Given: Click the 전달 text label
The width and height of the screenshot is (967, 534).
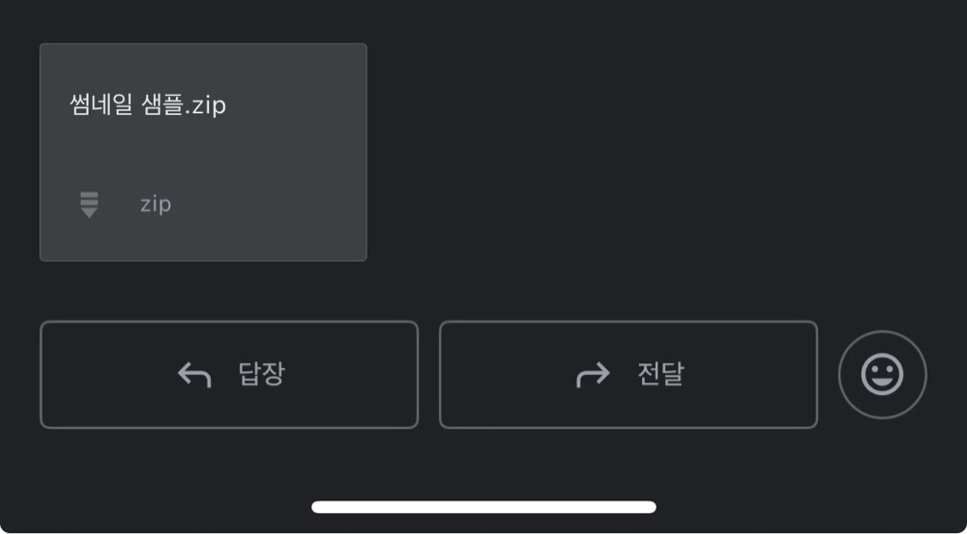Looking at the screenshot, I should pyautogui.click(x=661, y=374).
